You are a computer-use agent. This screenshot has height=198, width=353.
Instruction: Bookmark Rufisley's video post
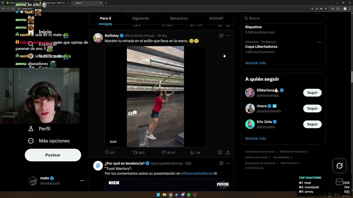(x=220, y=152)
